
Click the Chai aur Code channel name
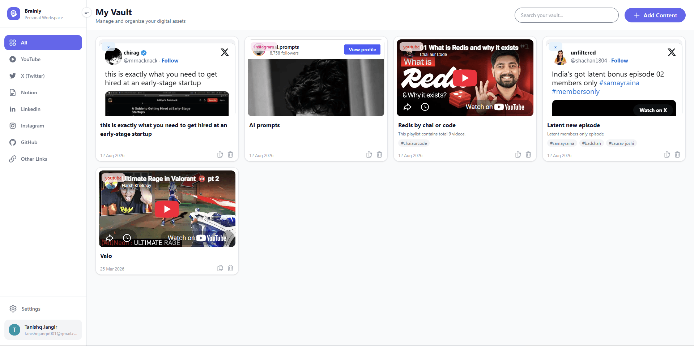click(x=433, y=55)
